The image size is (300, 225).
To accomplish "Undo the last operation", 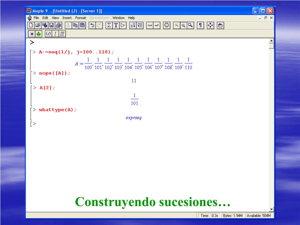I will pos(92,25).
